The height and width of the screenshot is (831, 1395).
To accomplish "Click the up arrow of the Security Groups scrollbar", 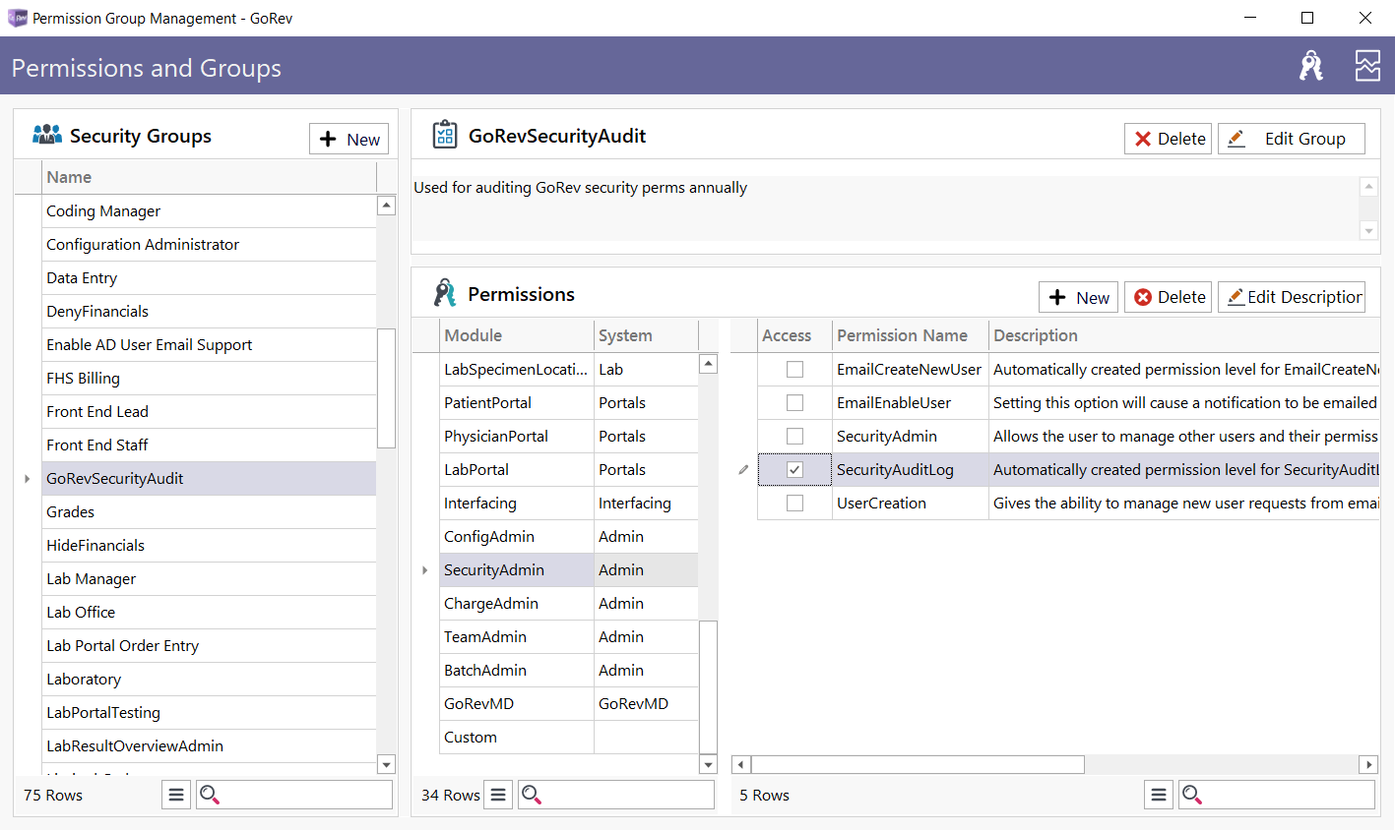I will [x=386, y=206].
